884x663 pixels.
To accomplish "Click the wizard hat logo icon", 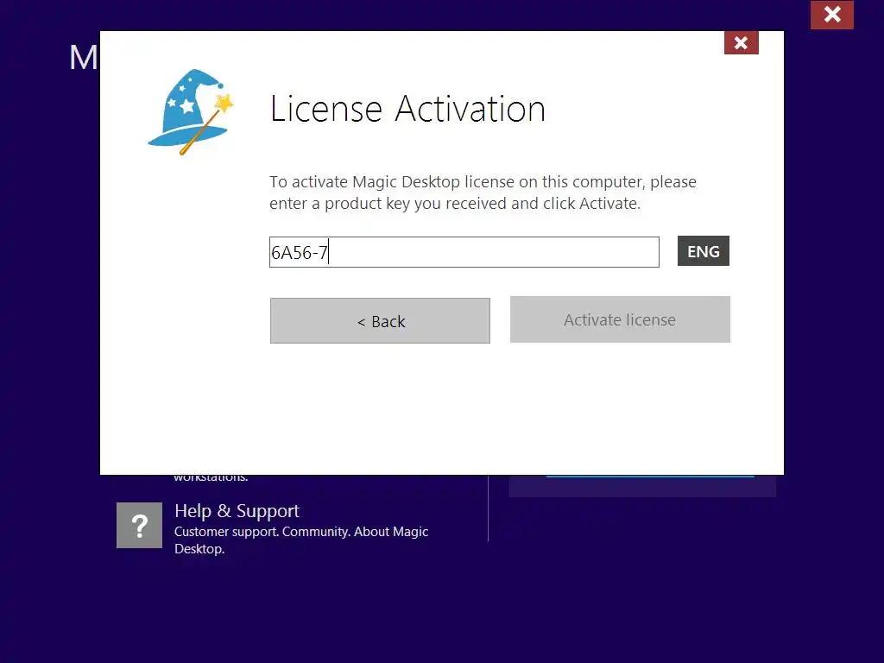I will (x=191, y=112).
